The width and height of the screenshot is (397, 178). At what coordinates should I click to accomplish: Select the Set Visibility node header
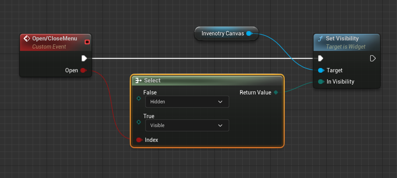tap(347, 42)
